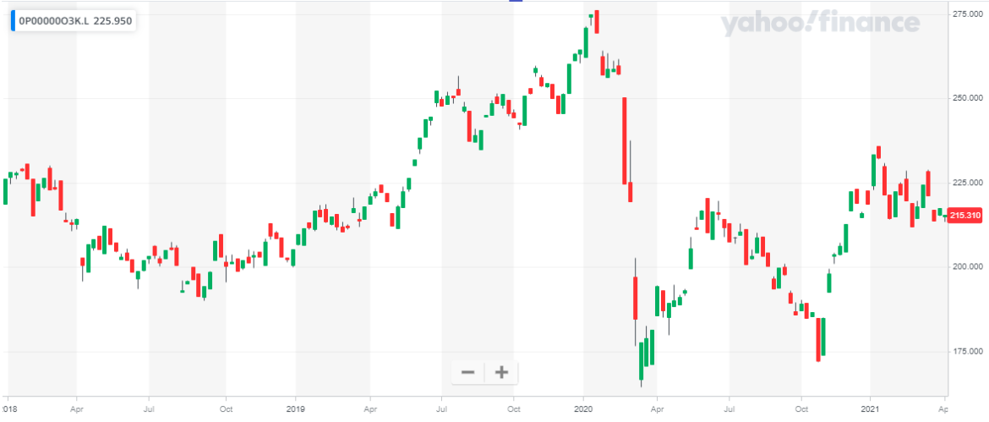Click the Yahoo Finance watermark logo
The width and height of the screenshot is (989, 422).
point(820,23)
